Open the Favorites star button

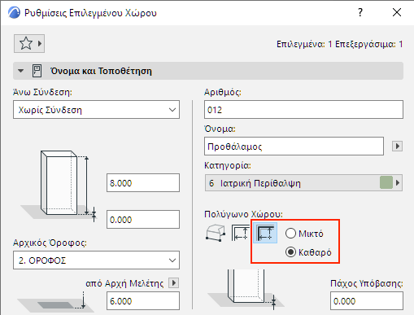point(29,43)
